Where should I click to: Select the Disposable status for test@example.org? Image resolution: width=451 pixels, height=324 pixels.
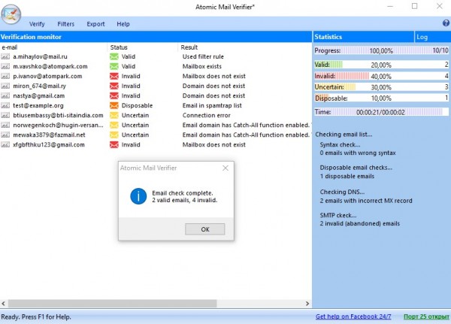click(x=137, y=105)
